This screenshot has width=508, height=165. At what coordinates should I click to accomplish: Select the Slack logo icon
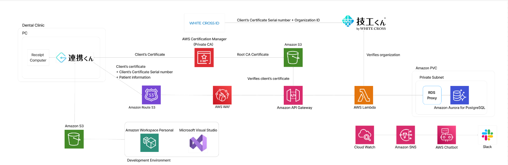pyautogui.click(x=487, y=135)
